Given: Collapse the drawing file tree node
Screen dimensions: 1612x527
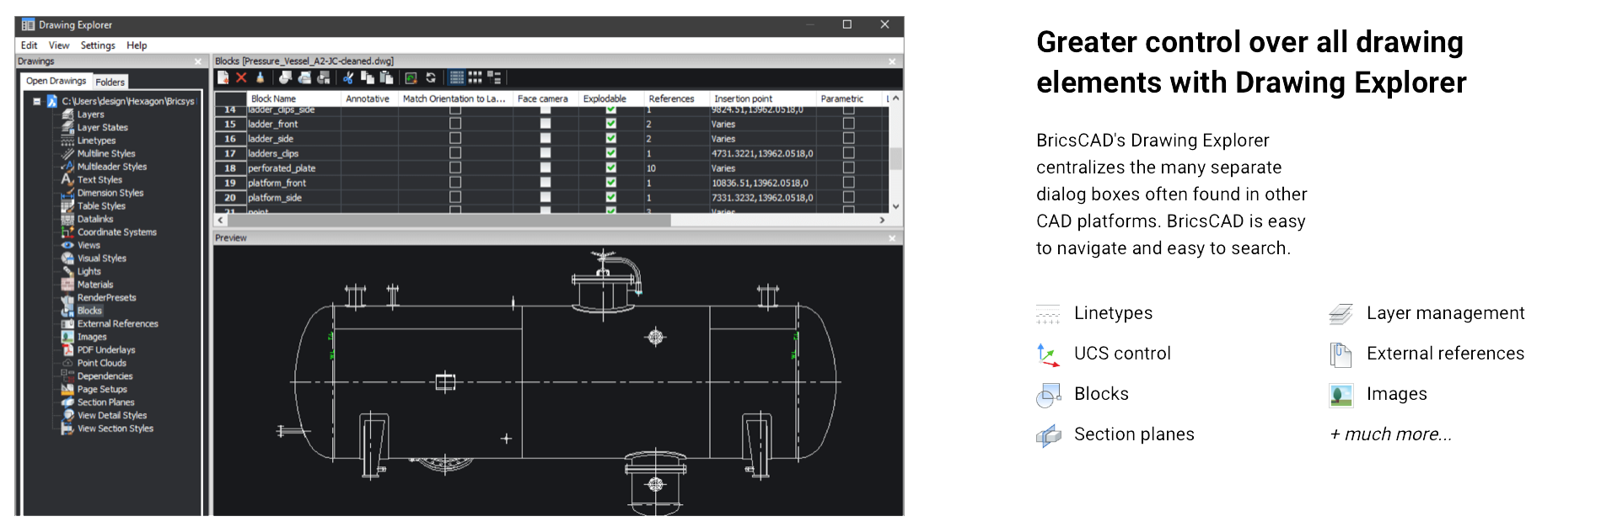Looking at the screenshot, I should pyautogui.click(x=37, y=101).
